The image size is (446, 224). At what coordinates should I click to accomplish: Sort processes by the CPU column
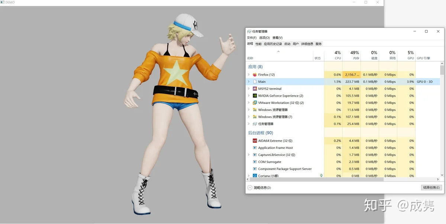333,55
